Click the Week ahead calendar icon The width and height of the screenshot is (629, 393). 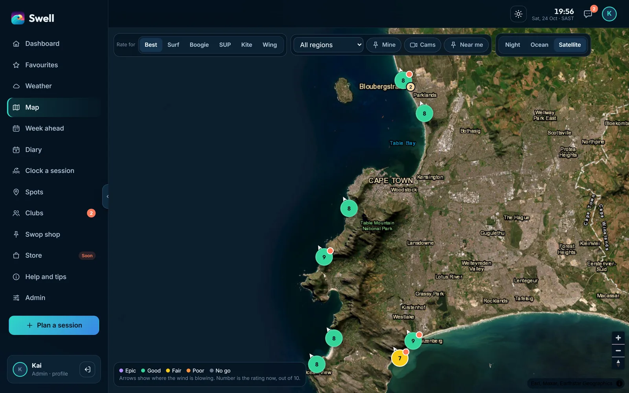[x=16, y=129]
